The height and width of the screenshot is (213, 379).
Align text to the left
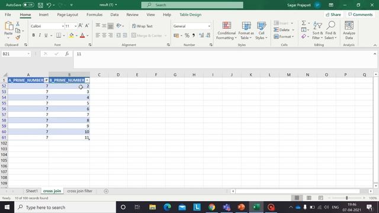click(98, 35)
